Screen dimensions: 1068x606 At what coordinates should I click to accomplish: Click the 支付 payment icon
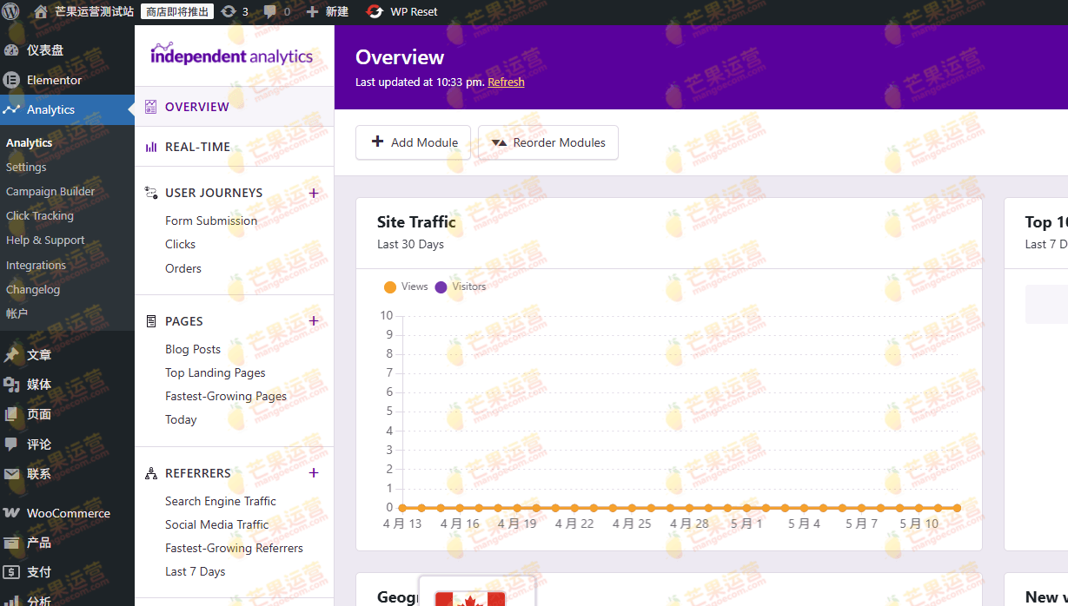point(11,572)
